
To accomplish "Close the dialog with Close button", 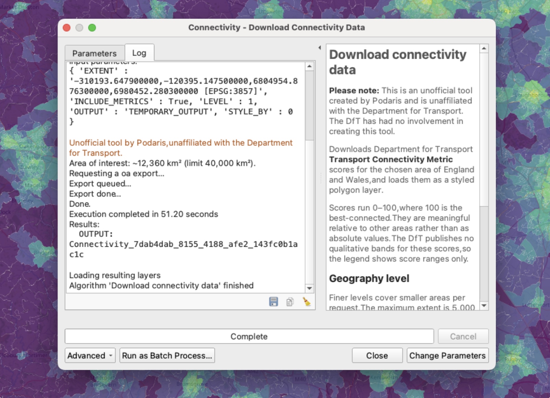I will tap(377, 355).
